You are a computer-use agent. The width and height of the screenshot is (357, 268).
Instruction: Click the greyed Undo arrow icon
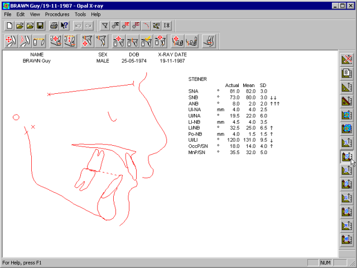point(78,26)
